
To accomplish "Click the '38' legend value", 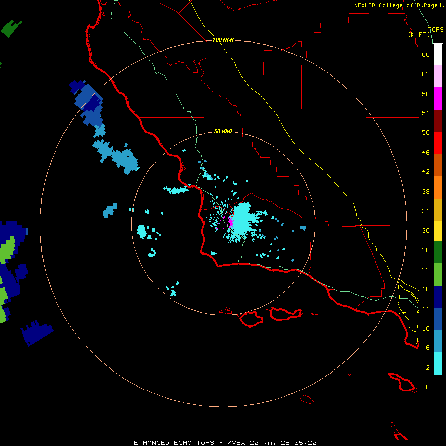I will [426, 191].
